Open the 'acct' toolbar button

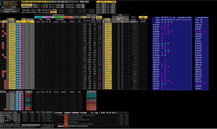(x=40, y=2)
